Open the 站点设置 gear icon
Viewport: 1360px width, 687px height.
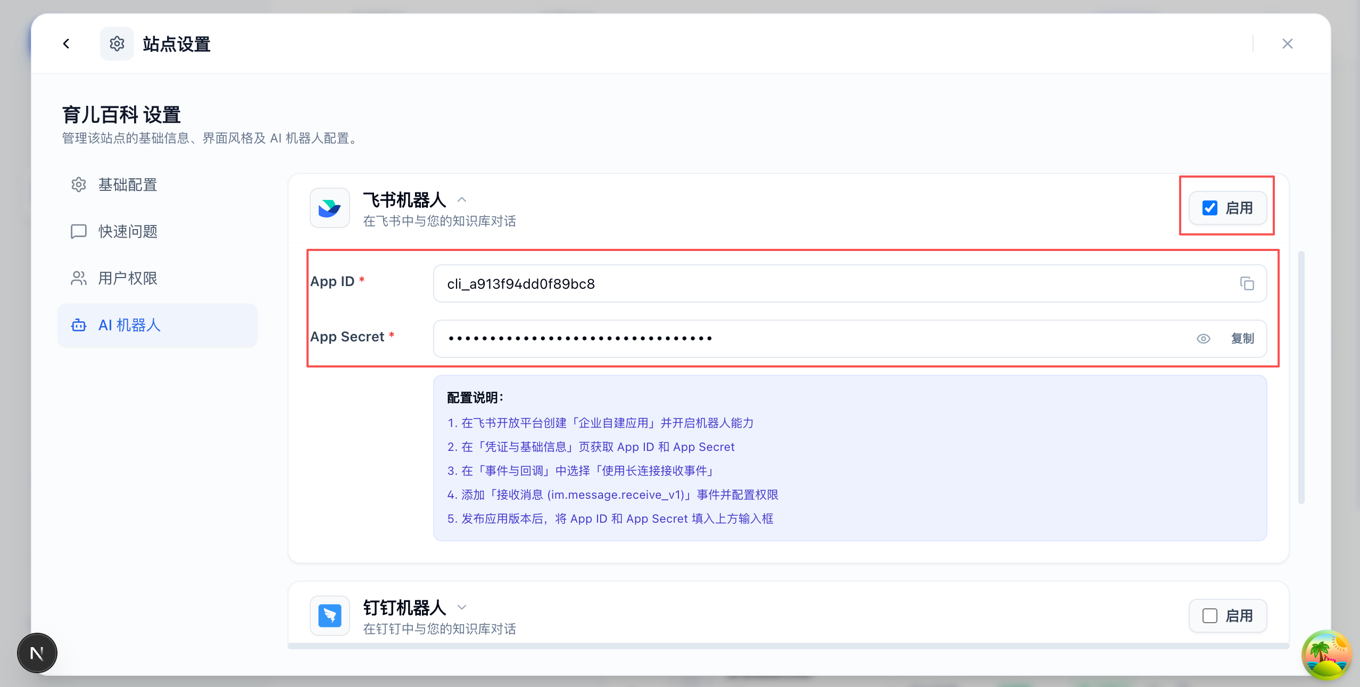pyautogui.click(x=117, y=44)
